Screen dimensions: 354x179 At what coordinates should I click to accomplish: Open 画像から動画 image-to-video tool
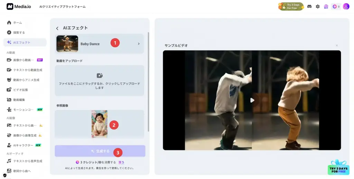[x=25, y=60]
